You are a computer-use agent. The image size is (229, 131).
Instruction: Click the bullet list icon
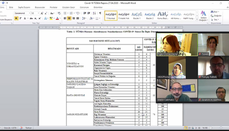click(x=65, y=13)
